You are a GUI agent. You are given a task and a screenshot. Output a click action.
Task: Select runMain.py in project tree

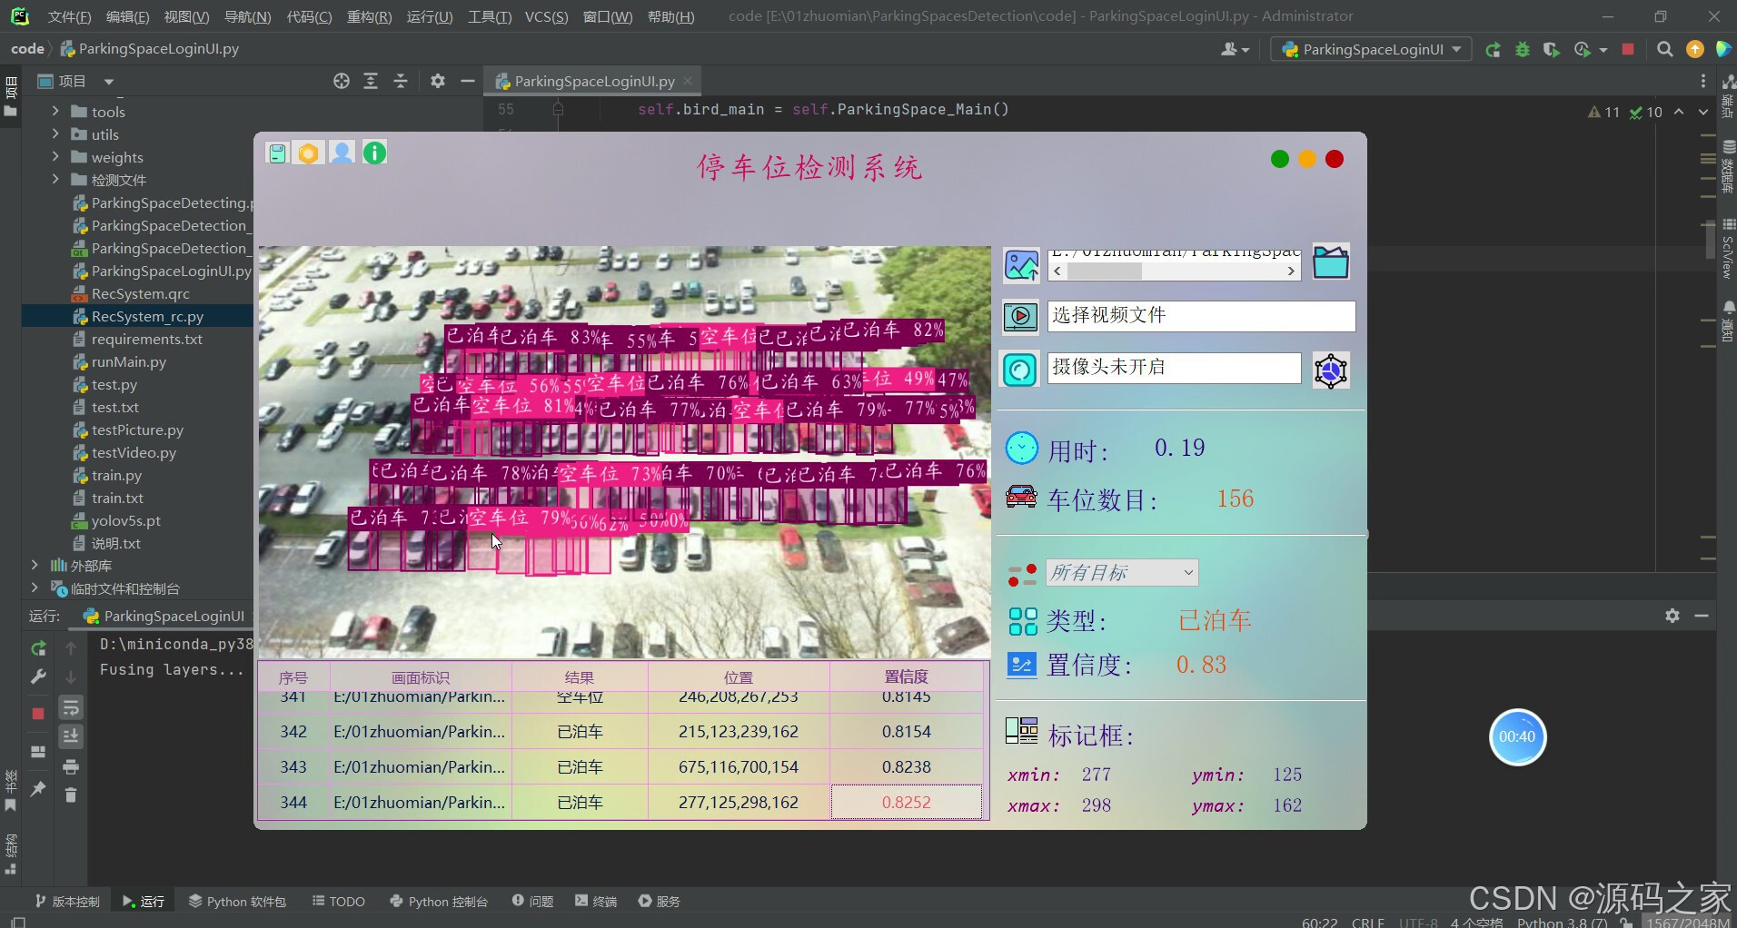point(128,361)
